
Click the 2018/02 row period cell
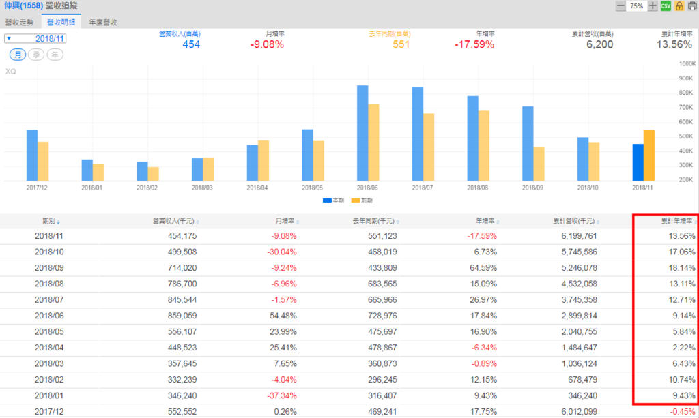click(x=49, y=380)
